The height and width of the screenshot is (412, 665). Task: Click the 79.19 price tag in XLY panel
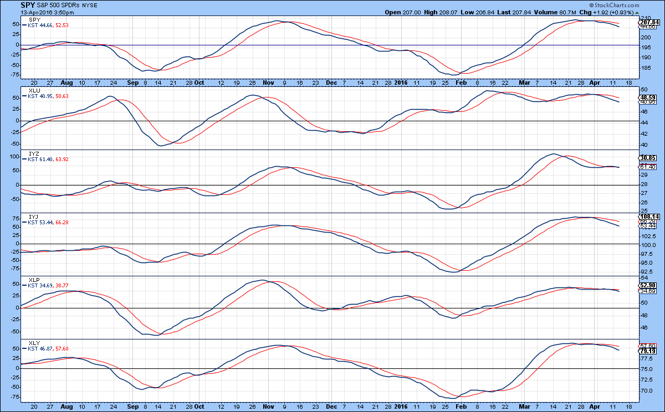(648, 351)
